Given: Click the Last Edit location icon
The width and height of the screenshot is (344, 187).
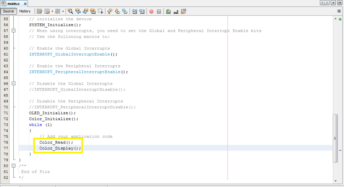Looking at the screenshot, I should click(40, 11).
